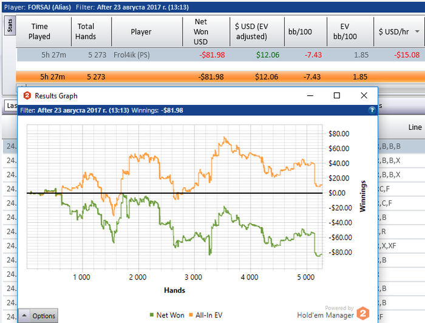Click the graph filter title bar text
Image resolution: width=425 pixels, height=323 pixels.
click(101, 110)
